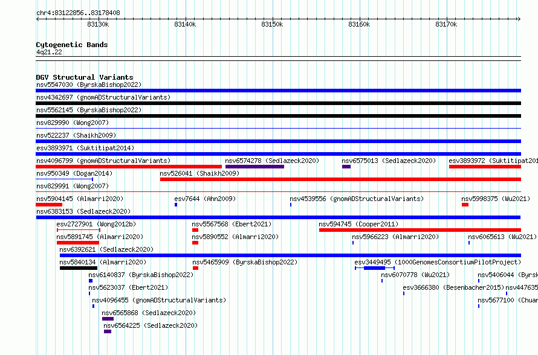This screenshot has width=538, height=355.
Task: Select the red bar under nsv5891745 (Almarri2020)
Action: pos(78,243)
